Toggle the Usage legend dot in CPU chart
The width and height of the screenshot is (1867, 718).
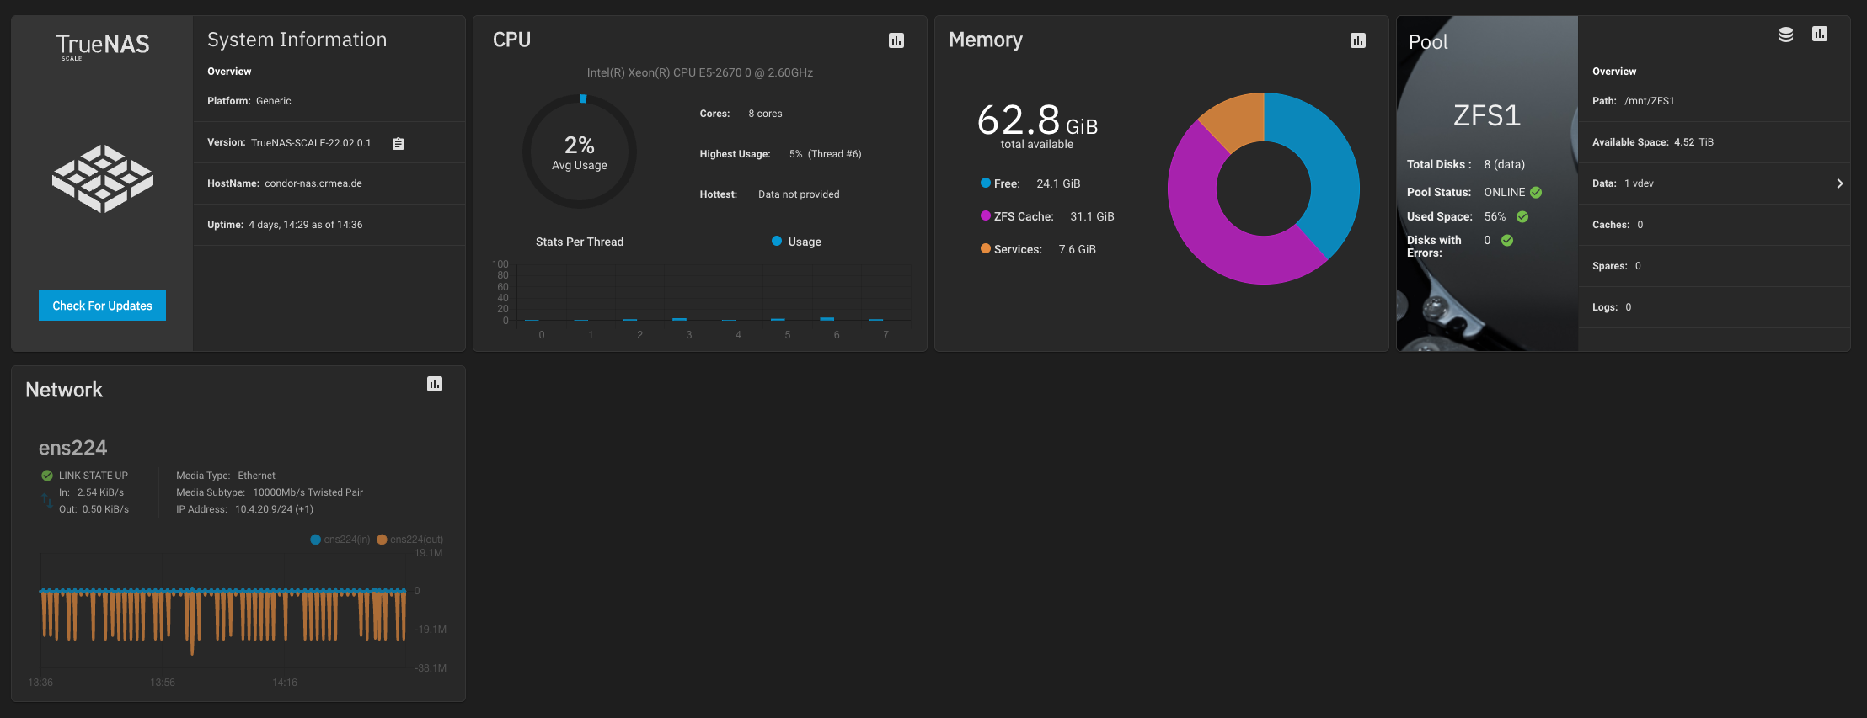[777, 242]
